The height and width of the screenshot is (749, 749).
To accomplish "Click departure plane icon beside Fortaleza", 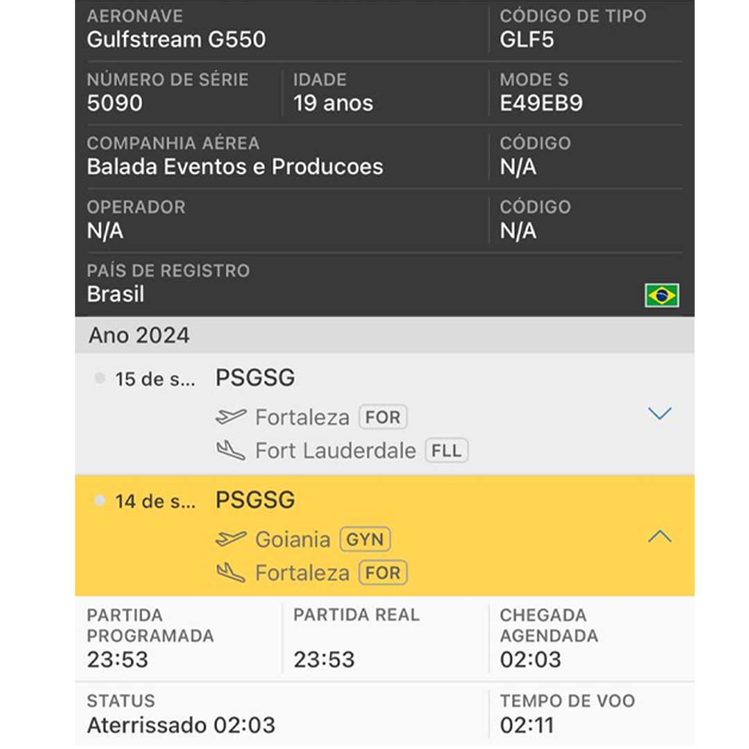I will (x=231, y=417).
